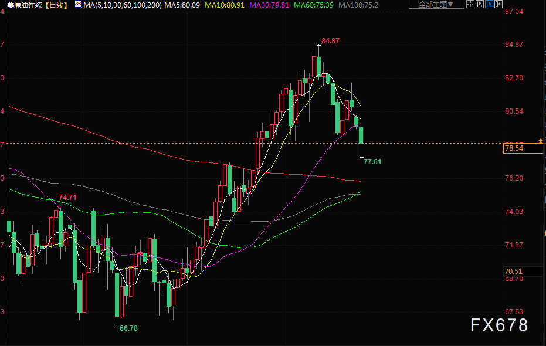Click the MA60:75.39 value

[x=313, y=5]
